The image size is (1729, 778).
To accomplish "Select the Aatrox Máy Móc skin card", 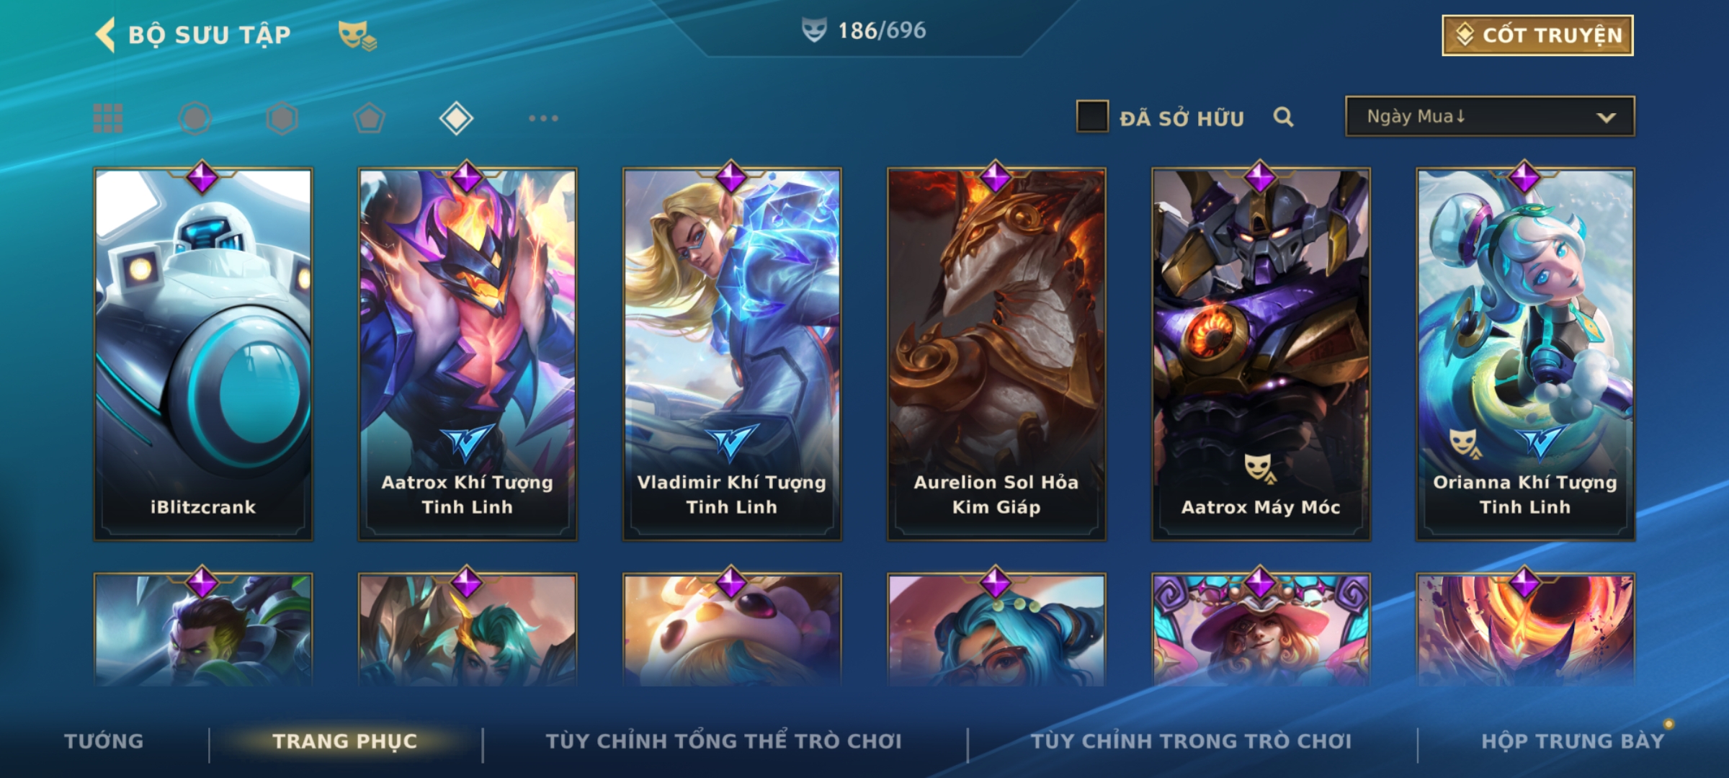I will coord(1261,354).
